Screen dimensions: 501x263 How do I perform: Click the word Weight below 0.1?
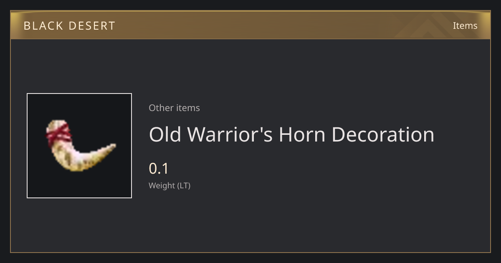pyautogui.click(x=162, y=186)
